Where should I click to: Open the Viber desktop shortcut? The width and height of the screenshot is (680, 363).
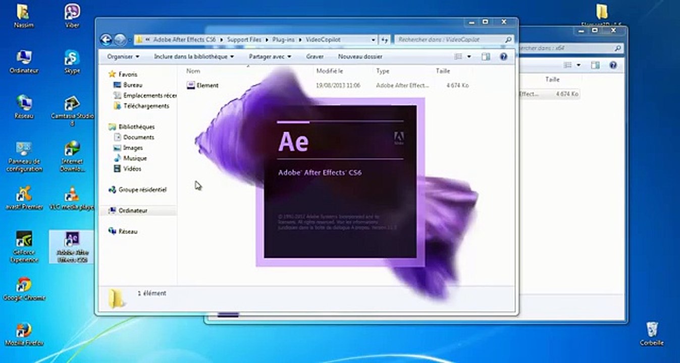pos(72,15)
